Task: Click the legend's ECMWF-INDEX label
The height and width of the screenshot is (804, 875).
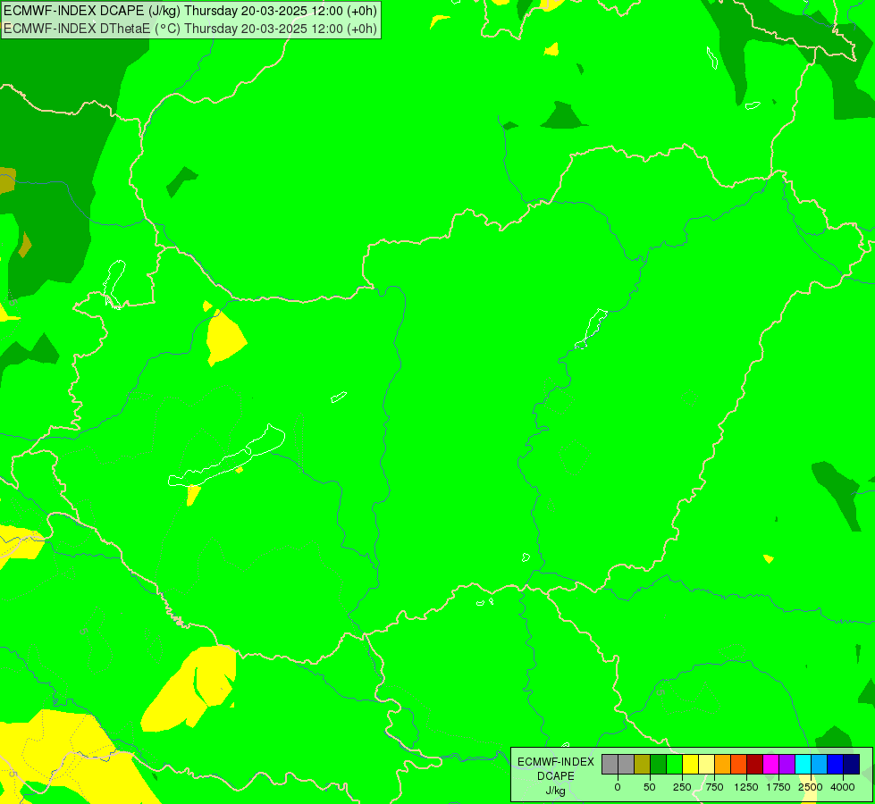Action: (x=556, y=762)
